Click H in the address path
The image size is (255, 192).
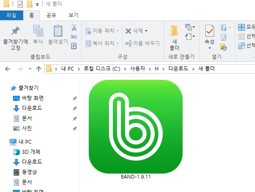(x=157, y=69)
